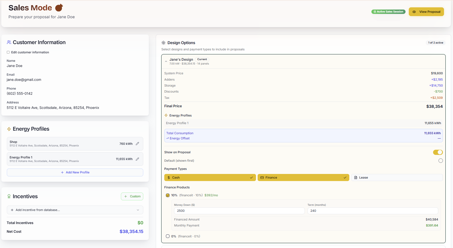Click Add New Profile button

[75, 172]
